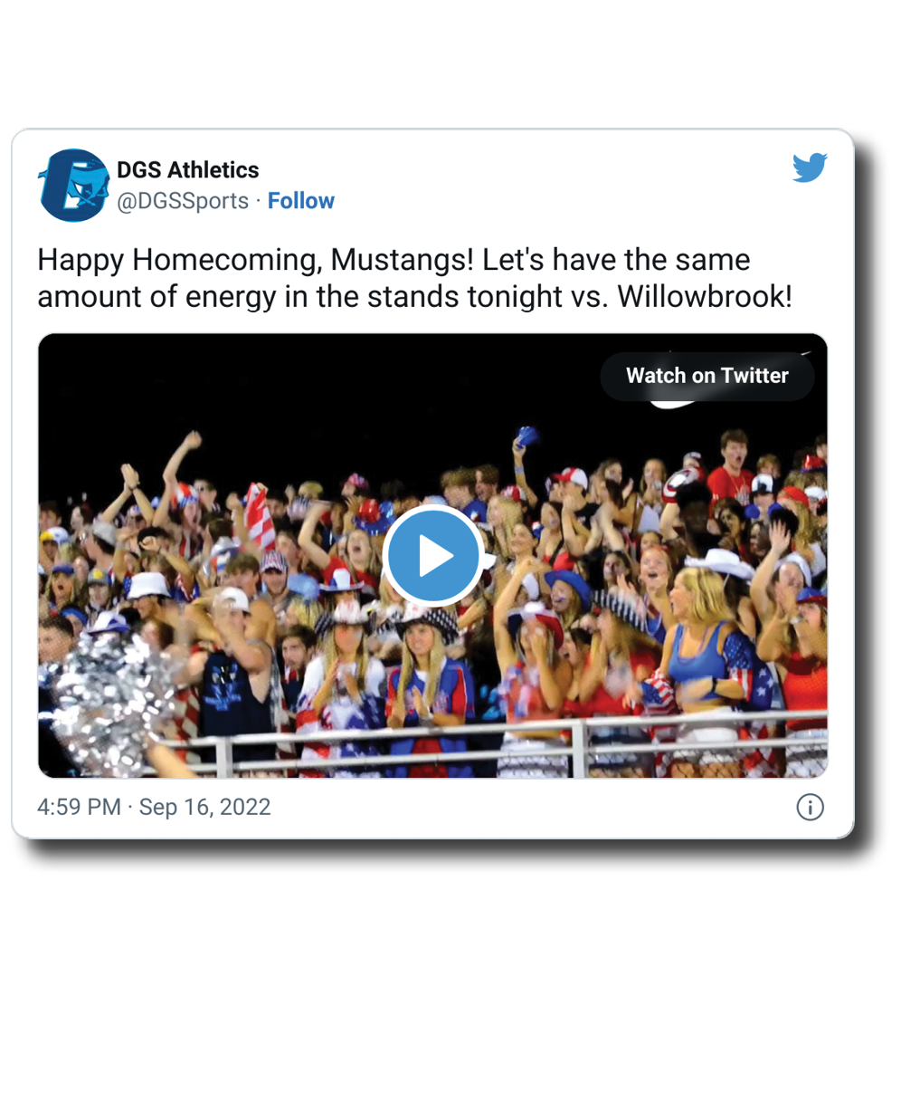The height and width of the screenshot is (1111, 901).
Task: Click the DGS Athletics profile avatar
Action: click(x=73, y=186)
